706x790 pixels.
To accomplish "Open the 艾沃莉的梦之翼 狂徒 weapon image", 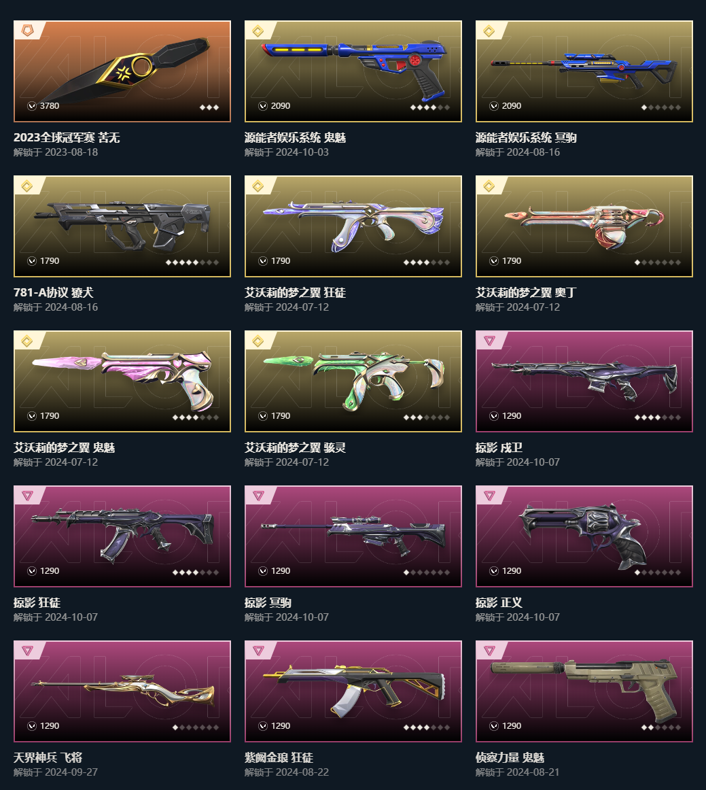I will pos(353,226).
